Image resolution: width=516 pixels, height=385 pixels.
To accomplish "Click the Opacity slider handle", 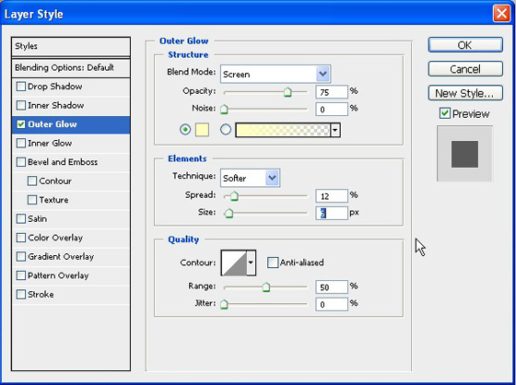I will coord(287,92).
